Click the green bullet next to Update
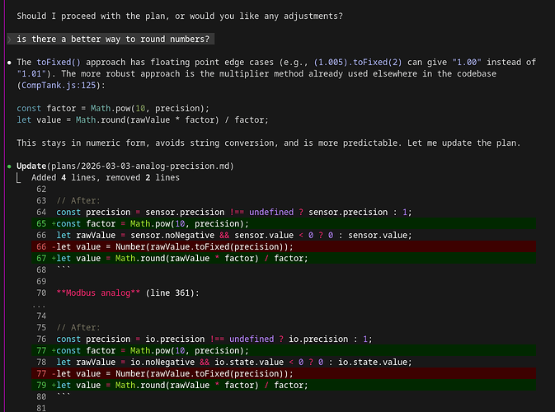Image resolution: width=555 pixels, height=412 pixels. coord(8,166)
